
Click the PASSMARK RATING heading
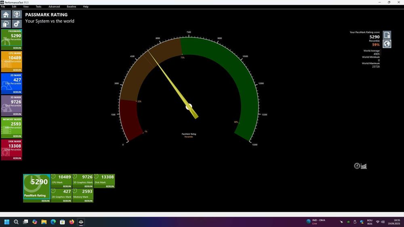[x=46, y=15]
